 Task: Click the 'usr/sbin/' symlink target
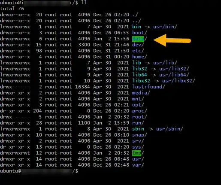coord(170,129)
